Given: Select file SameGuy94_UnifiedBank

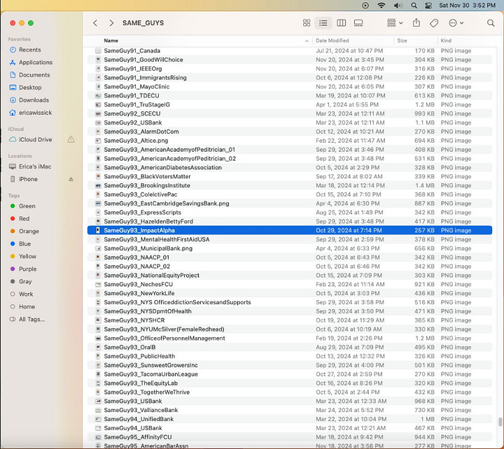Looking at the screenshot, I should click(290, 419).
